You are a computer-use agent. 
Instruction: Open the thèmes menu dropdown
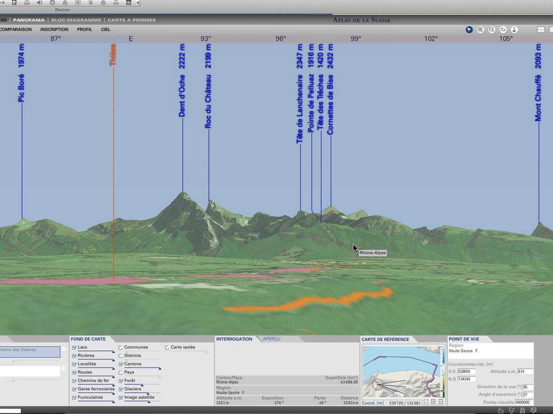[30, 351]
